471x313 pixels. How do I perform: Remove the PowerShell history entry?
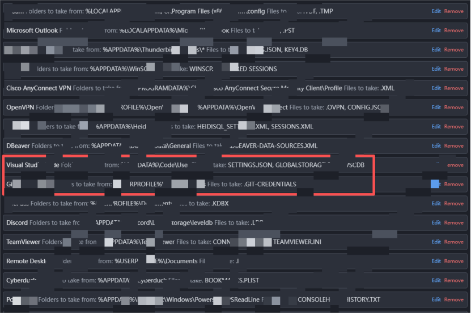point(453,299)
